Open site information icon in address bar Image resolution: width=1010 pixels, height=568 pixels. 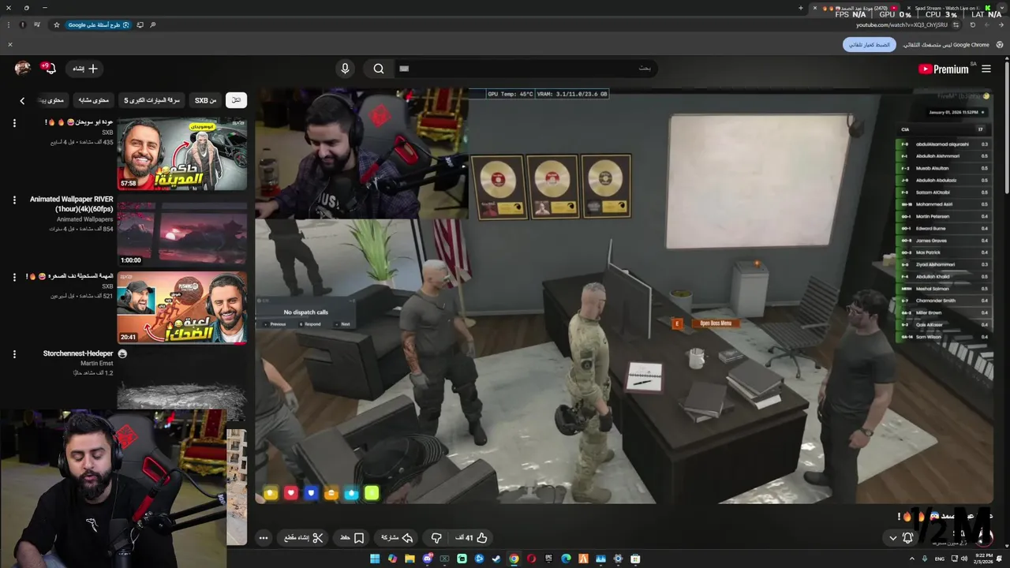pyautogui.click(x=957, y=24)
